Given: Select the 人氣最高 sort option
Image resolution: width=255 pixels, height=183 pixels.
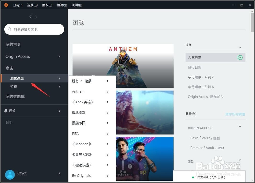Looking at the screenshot, I should pyautogui.click(x=215, y=58).
